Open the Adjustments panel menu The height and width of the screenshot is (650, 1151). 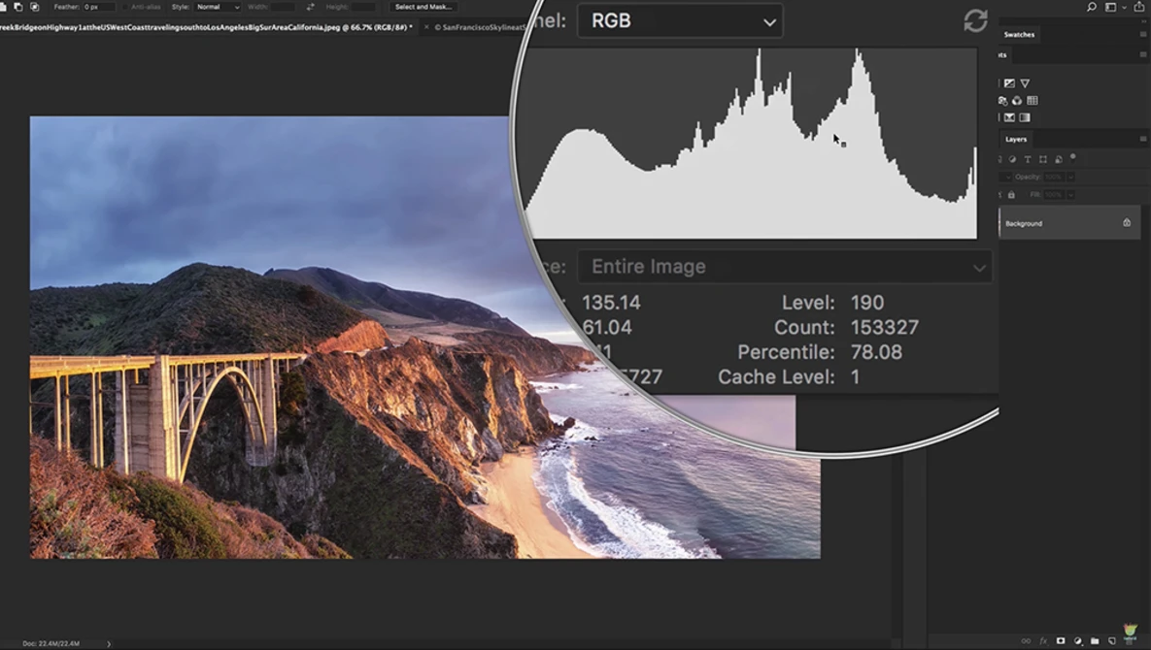[1143, 55]
